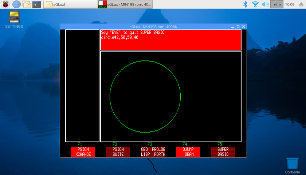
Task: Click the SUPER BASIC button
Action: click(223, 152)
